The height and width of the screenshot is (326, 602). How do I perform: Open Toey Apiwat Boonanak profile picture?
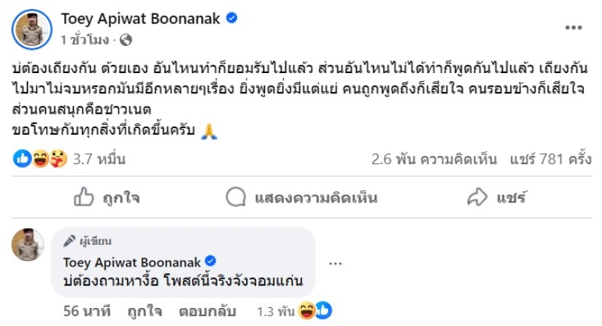(x=32, y=29)
